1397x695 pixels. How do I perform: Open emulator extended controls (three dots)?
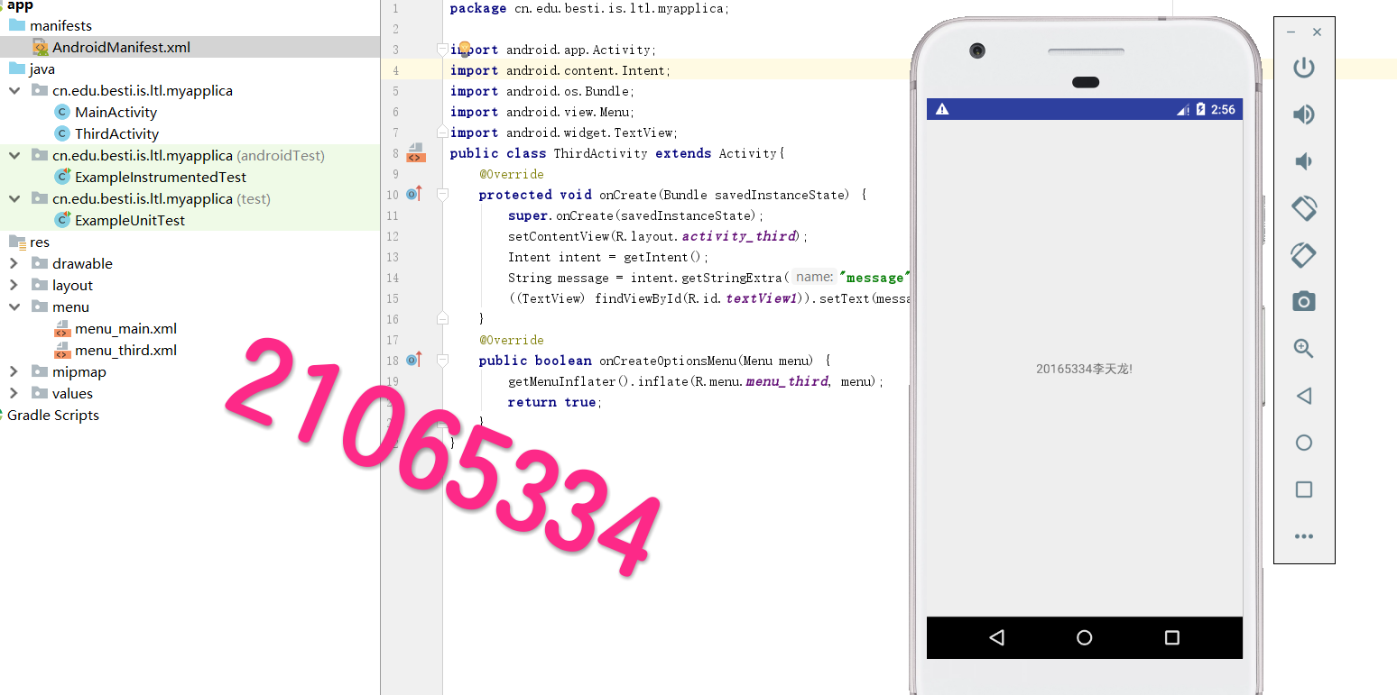pos(1303,536)
